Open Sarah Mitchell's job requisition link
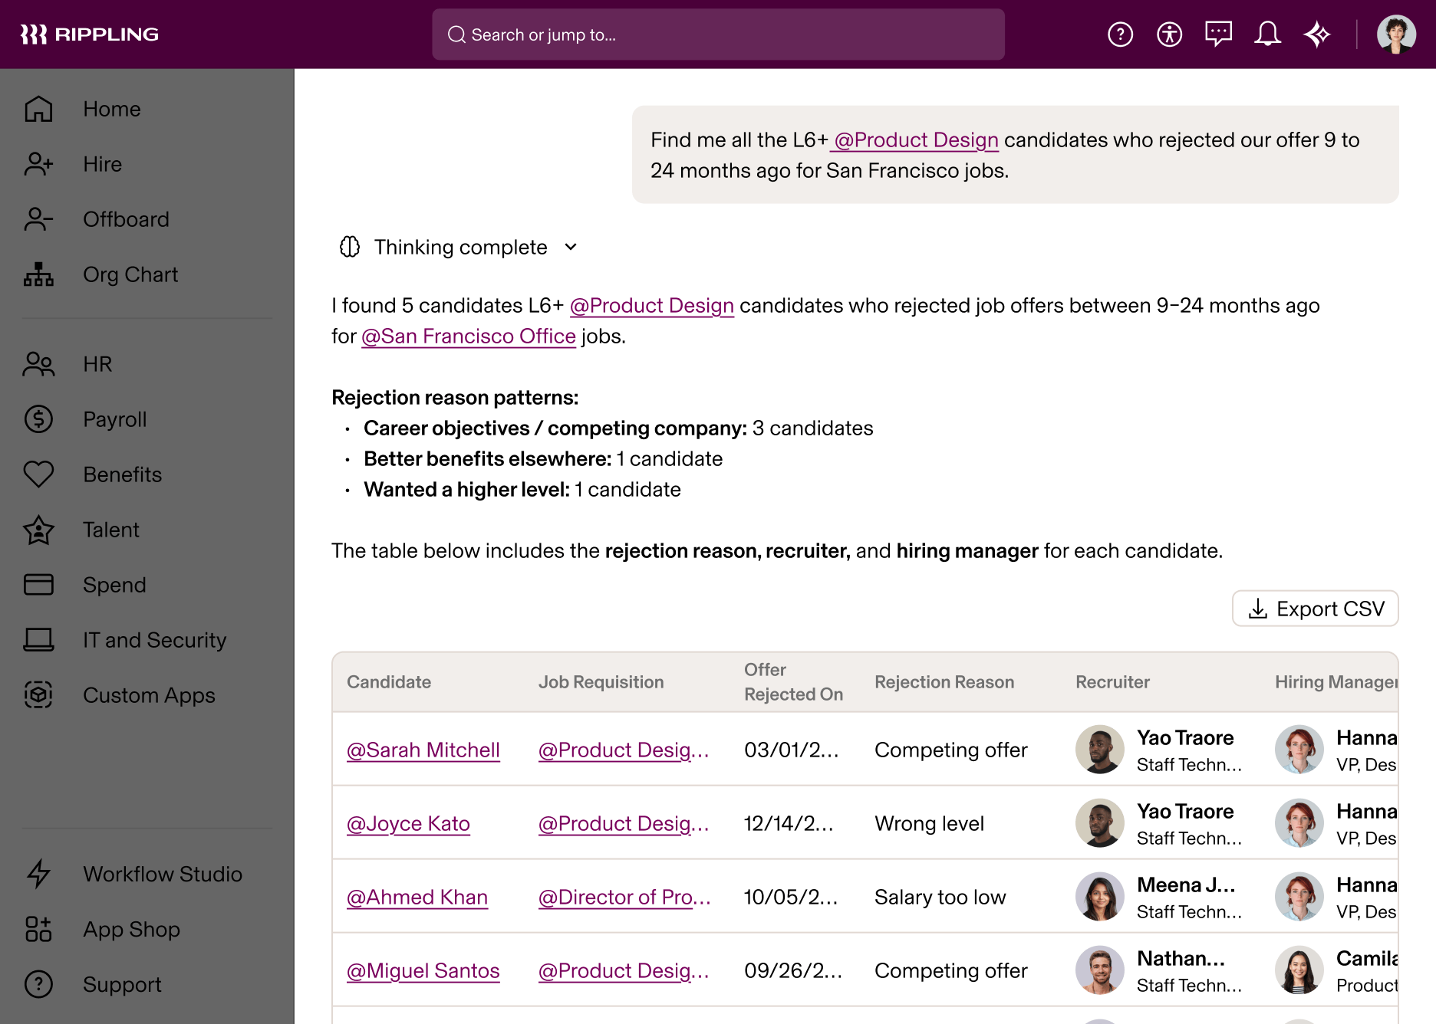Screen dimensions: 1436x1024 coord(624,750)
